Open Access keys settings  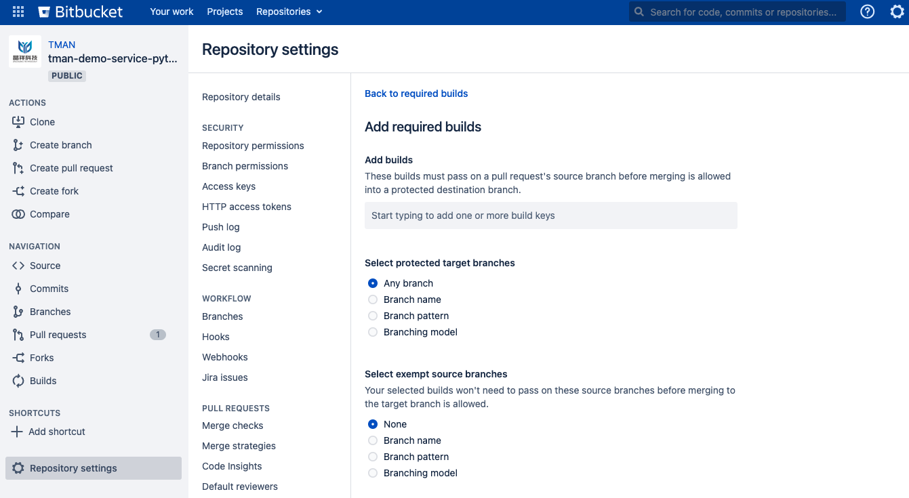pyautogui.click(x=228, y=186)
